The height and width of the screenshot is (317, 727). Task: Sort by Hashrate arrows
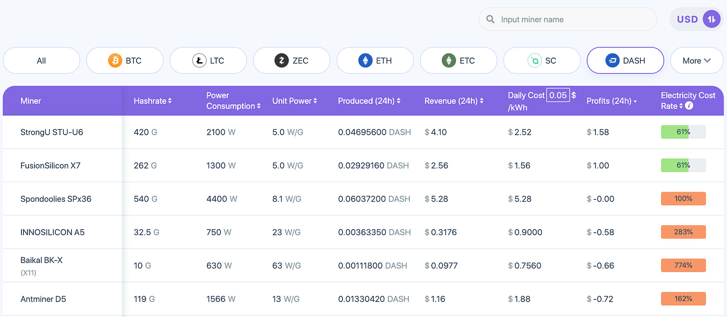pyautogui.click(x=170, y=101)
